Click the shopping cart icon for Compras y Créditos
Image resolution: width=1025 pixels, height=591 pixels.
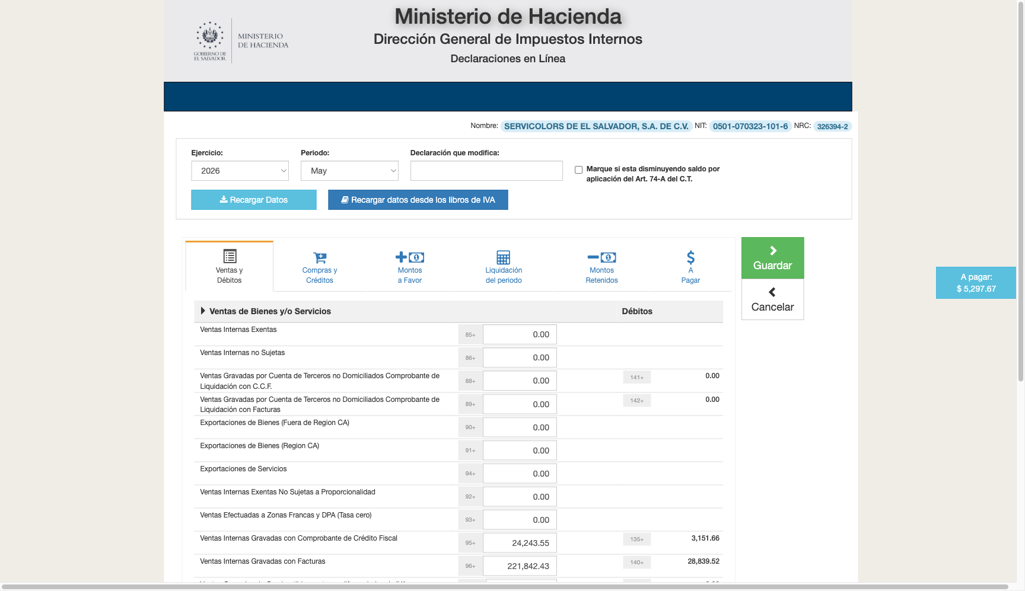click(320, 257)
